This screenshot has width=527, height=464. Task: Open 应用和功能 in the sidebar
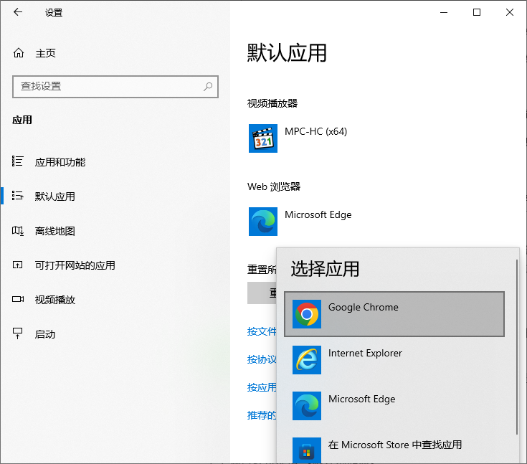pyautogui.click(x=60, y=162)
